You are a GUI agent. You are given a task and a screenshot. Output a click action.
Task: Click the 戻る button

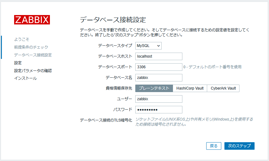tap(213, 146)
